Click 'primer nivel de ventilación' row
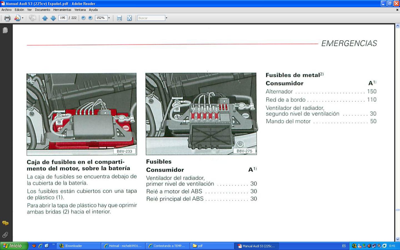 click(201, 184)
